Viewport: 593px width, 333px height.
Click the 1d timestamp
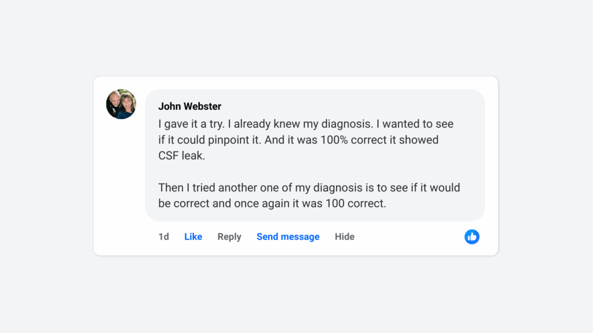(164, 236)
